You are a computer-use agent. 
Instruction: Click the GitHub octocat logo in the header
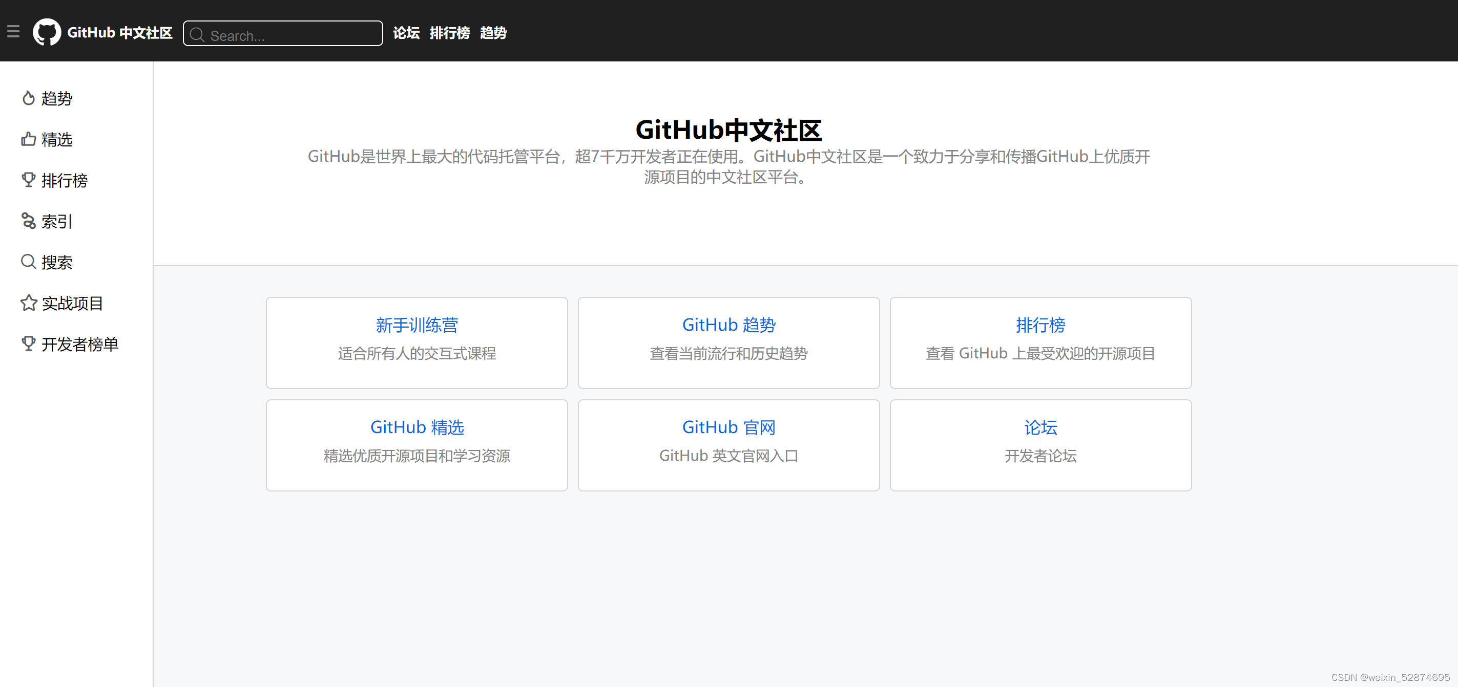[48, 32]
